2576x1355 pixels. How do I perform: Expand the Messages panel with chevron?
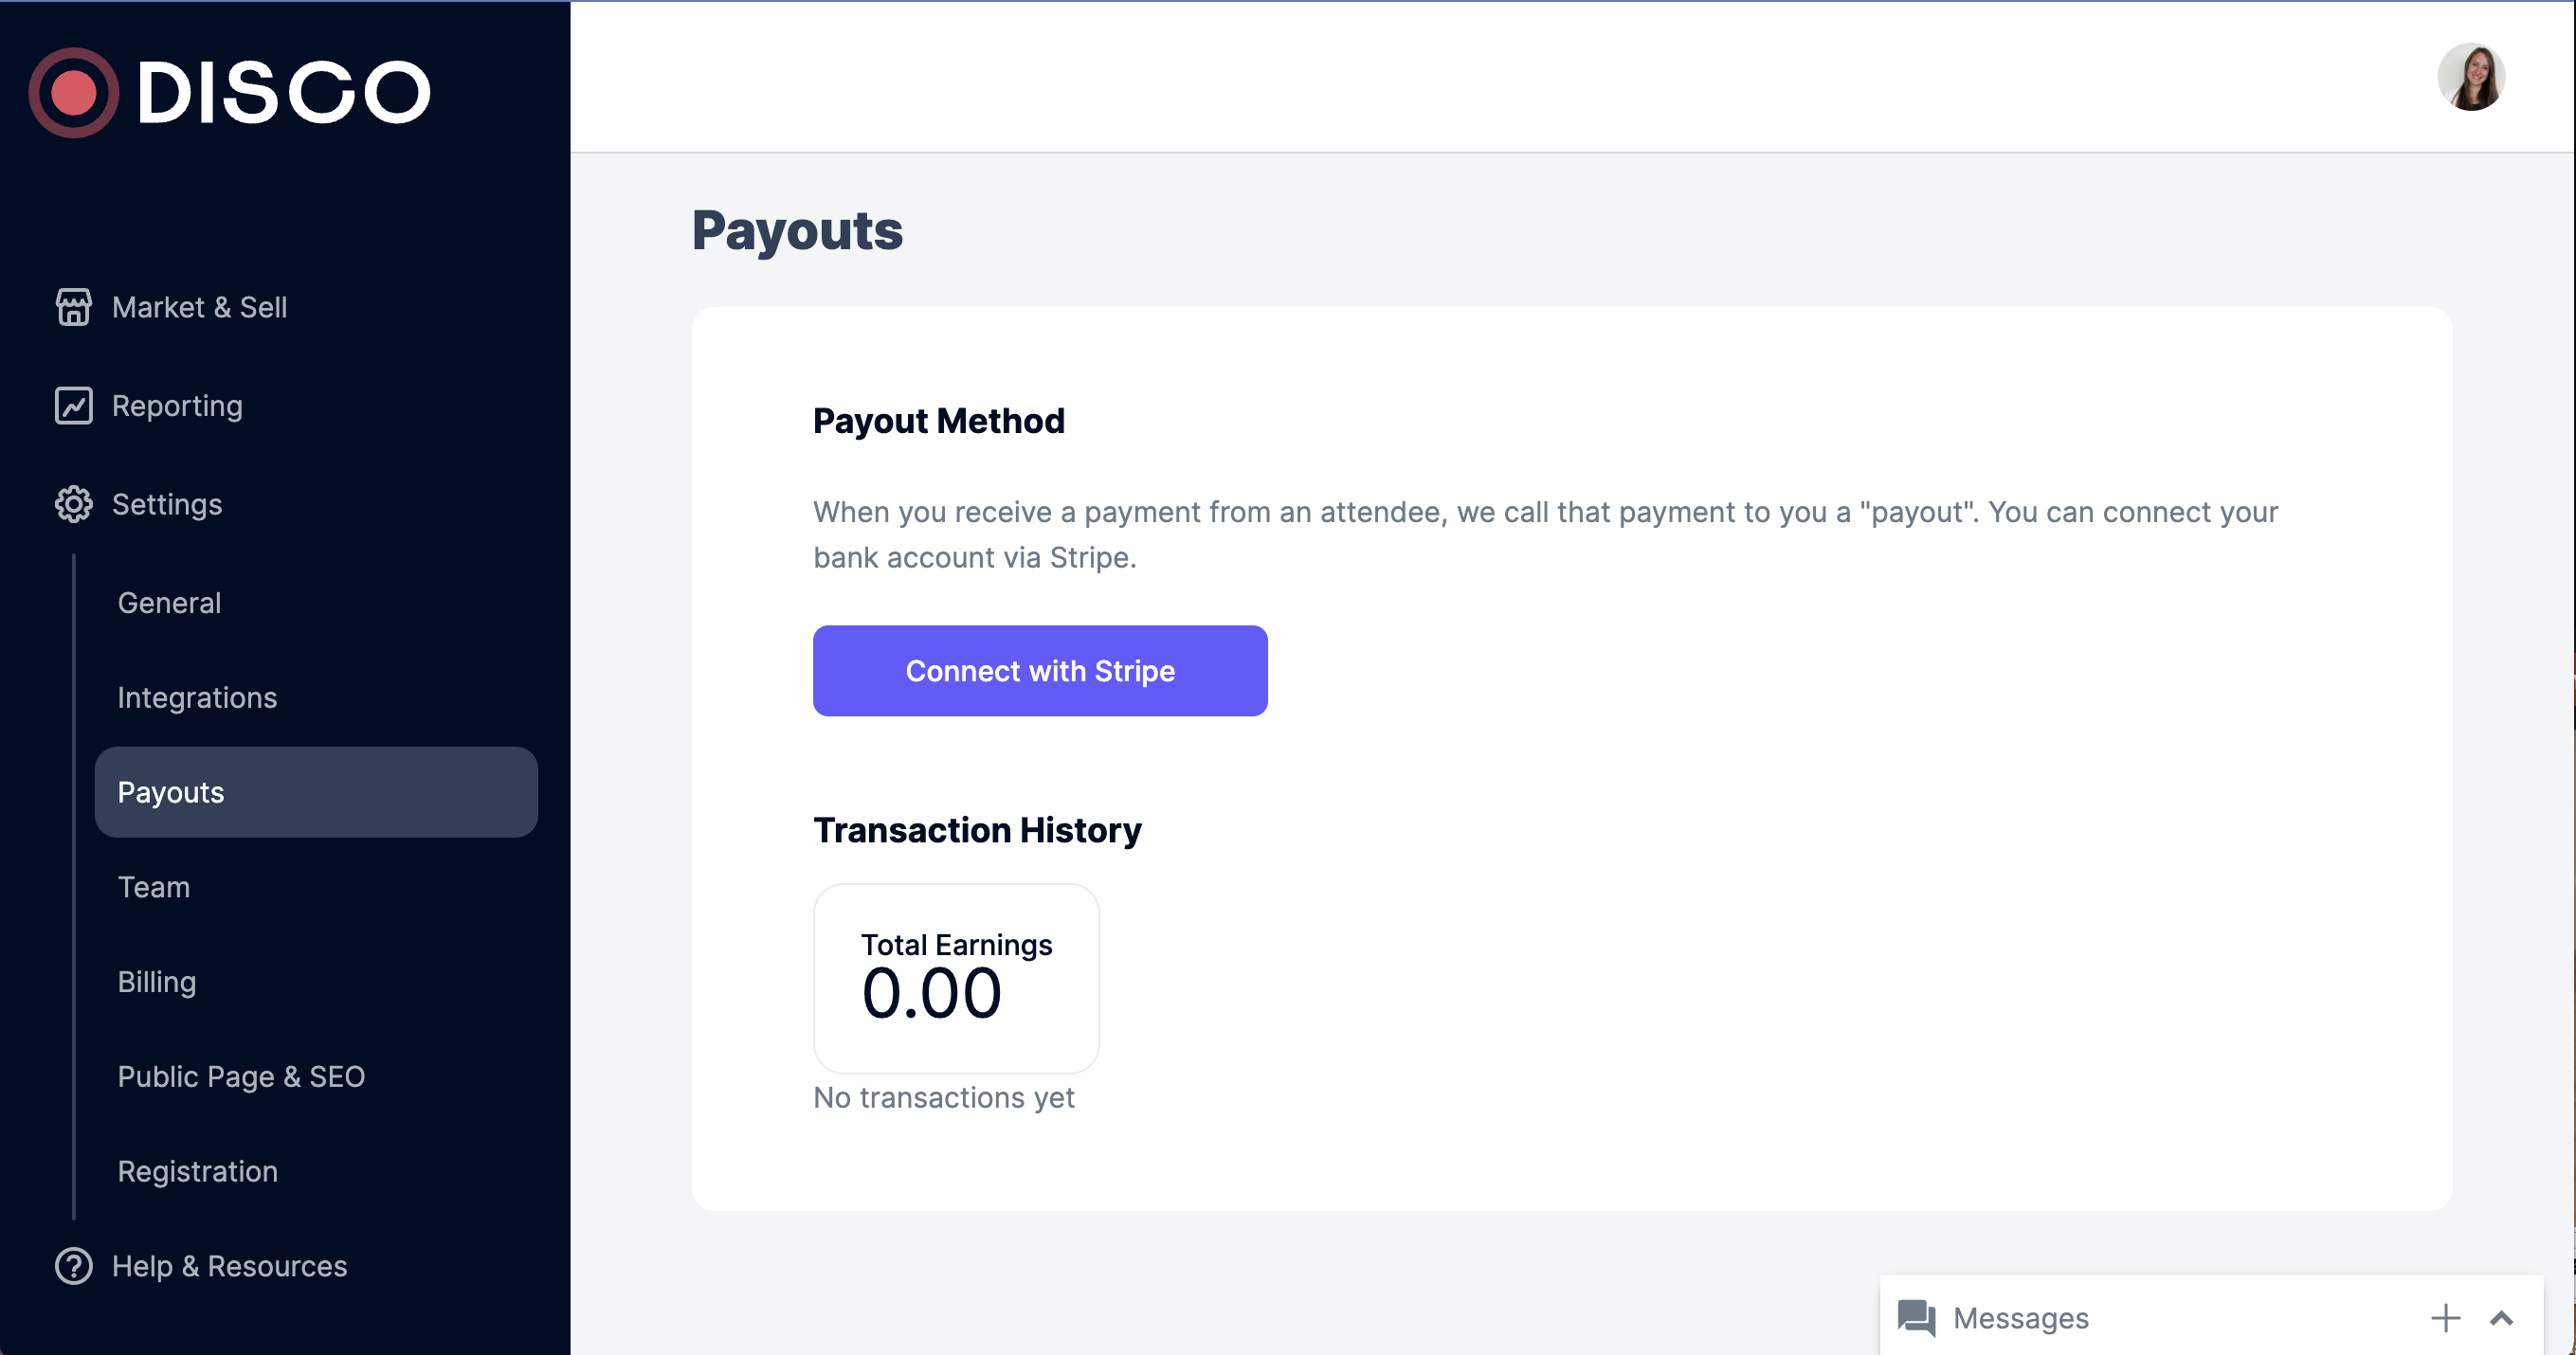pos(2501,1318)
